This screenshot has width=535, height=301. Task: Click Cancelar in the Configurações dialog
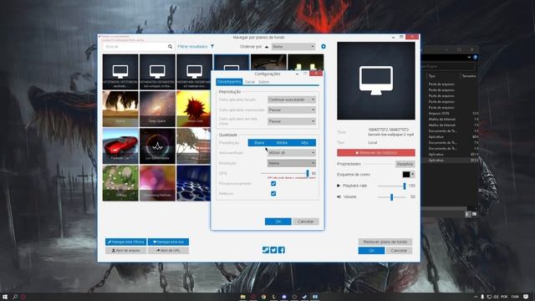click(305, 222)
